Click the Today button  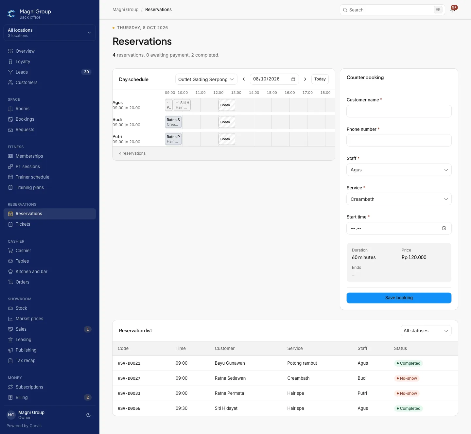coord(320,79)
